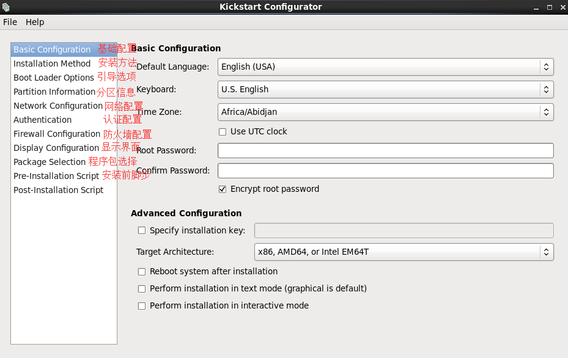Click the installation key text field
Viewport: 568px width, 358px height.
[x=404, y=230]
